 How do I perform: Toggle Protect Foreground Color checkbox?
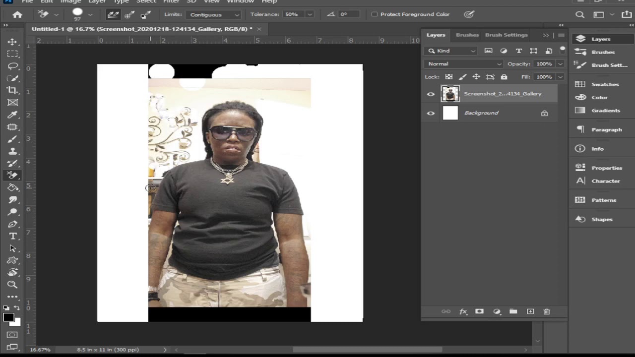point(375,14)
